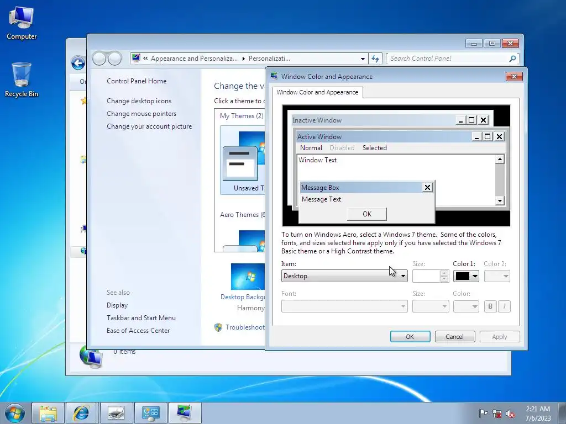Click the refresh button in Control Panel address bar
The width and height of the screenshot is (566, 424).
(x=375, y=59)
